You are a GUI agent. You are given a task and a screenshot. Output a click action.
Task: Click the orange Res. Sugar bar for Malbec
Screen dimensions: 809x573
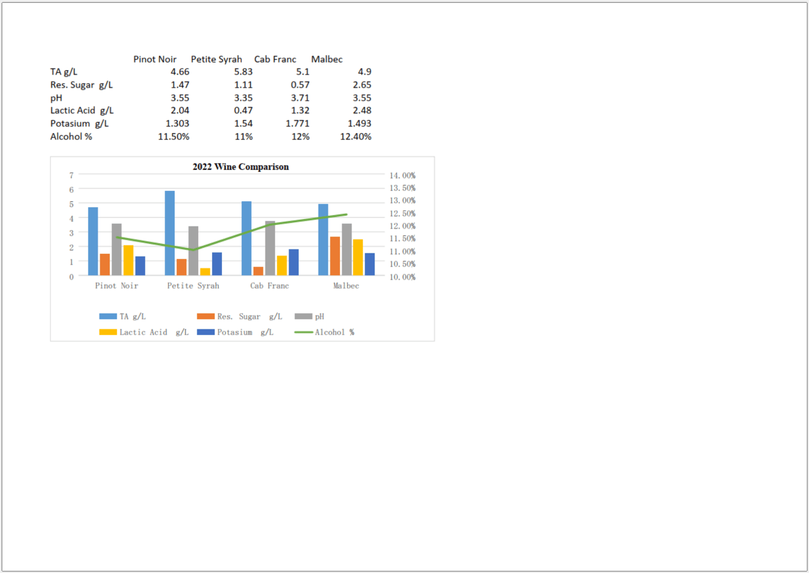coord(334,258)
